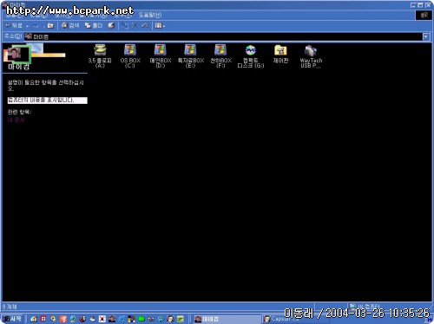Screen dimensions: 434x324
Task: Select the compact disc (G:) drive
Action: 251,56
